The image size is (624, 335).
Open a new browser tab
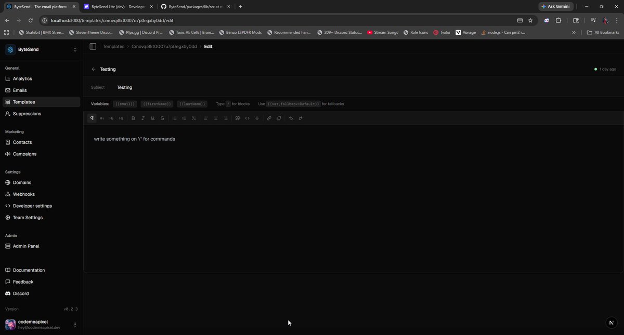240,6
